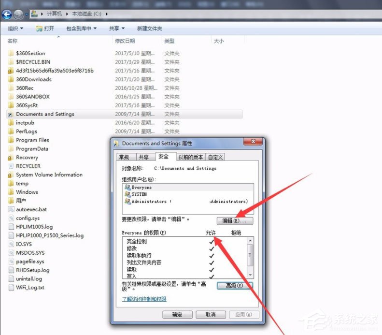The height and width of the screenshot is (335, 382).
Task: Click the 编辑 permissions button
Action: (x=234, y=221)
